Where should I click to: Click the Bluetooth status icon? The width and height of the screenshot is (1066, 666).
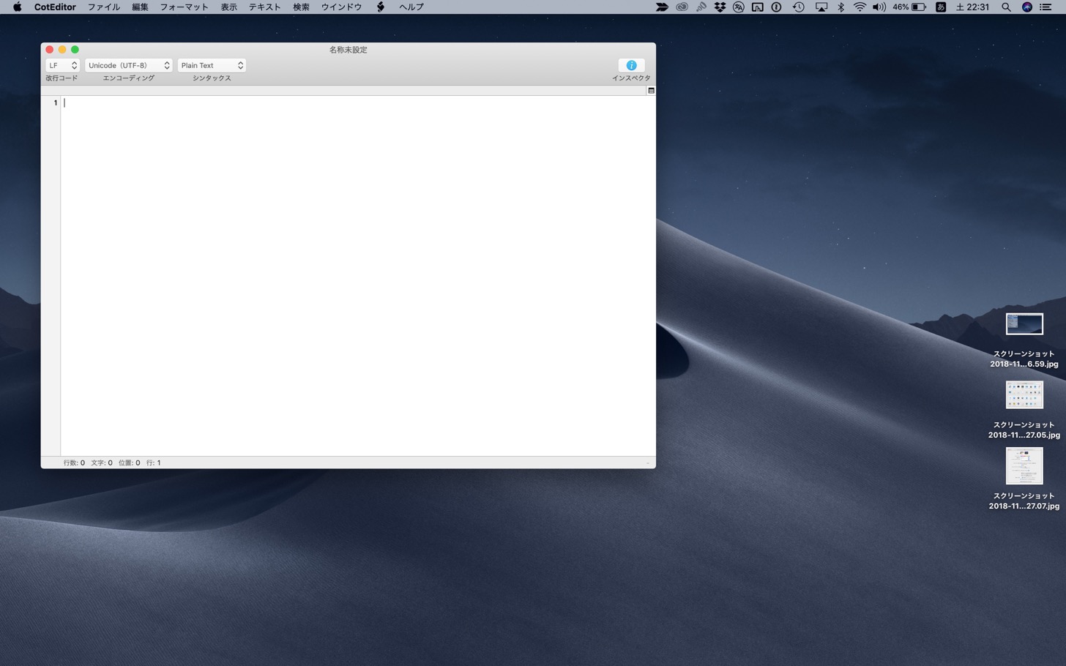840,7
